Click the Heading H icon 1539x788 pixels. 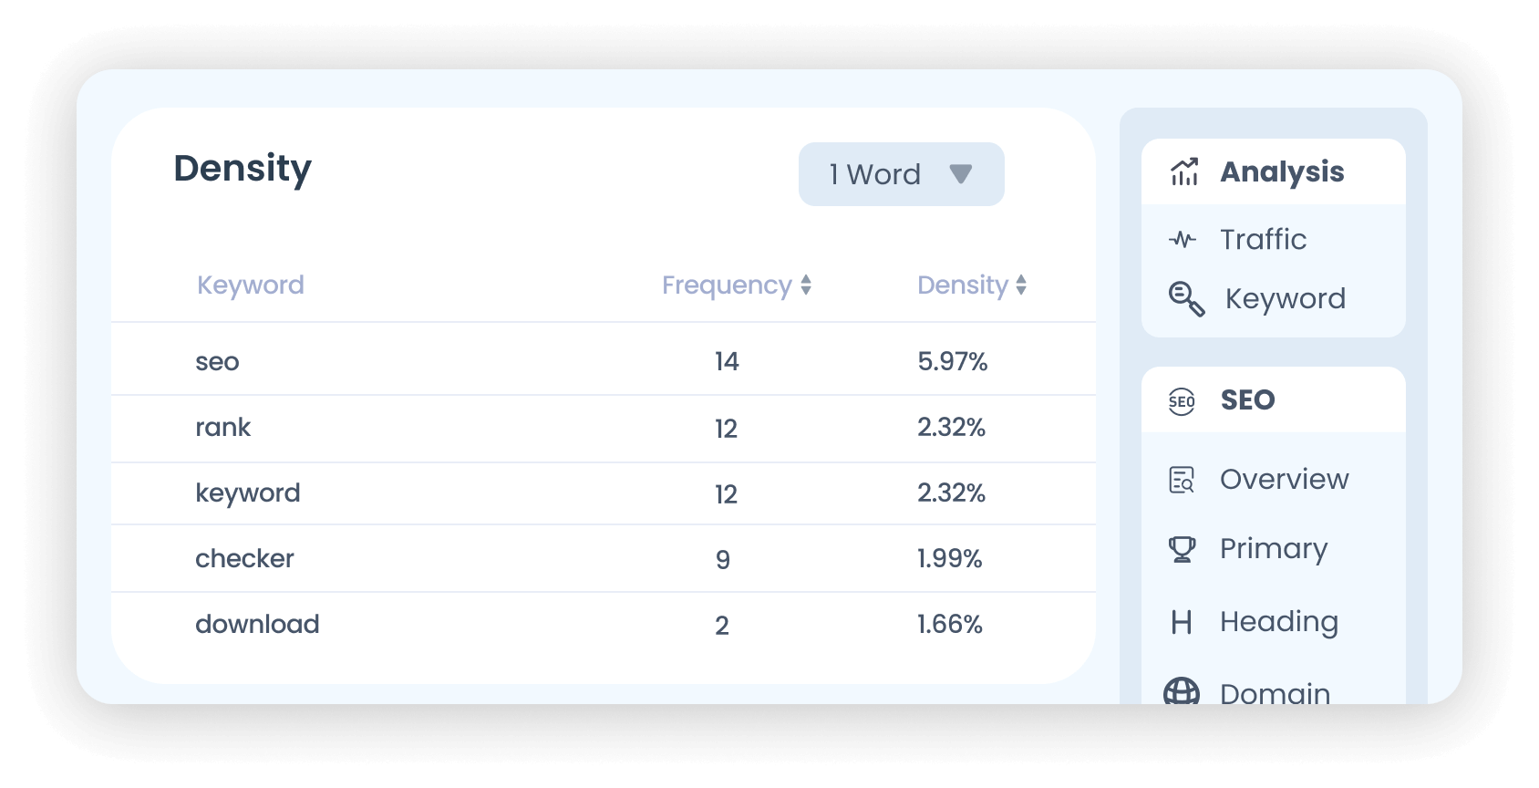coord(1182,622)
